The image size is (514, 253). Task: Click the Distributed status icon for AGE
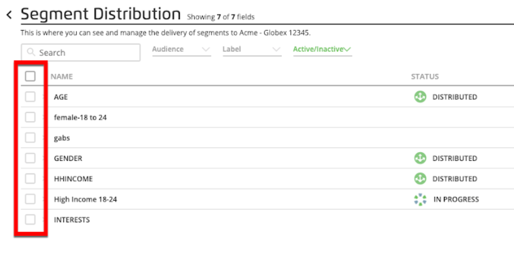pos(420,97)
